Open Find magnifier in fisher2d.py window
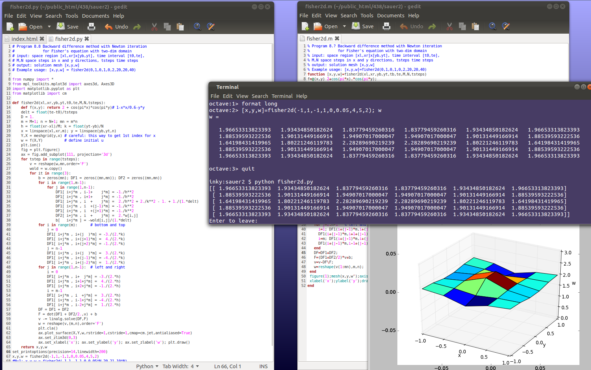Image resolution: width=591 pixels, height=370 pixels. [197, 27]
